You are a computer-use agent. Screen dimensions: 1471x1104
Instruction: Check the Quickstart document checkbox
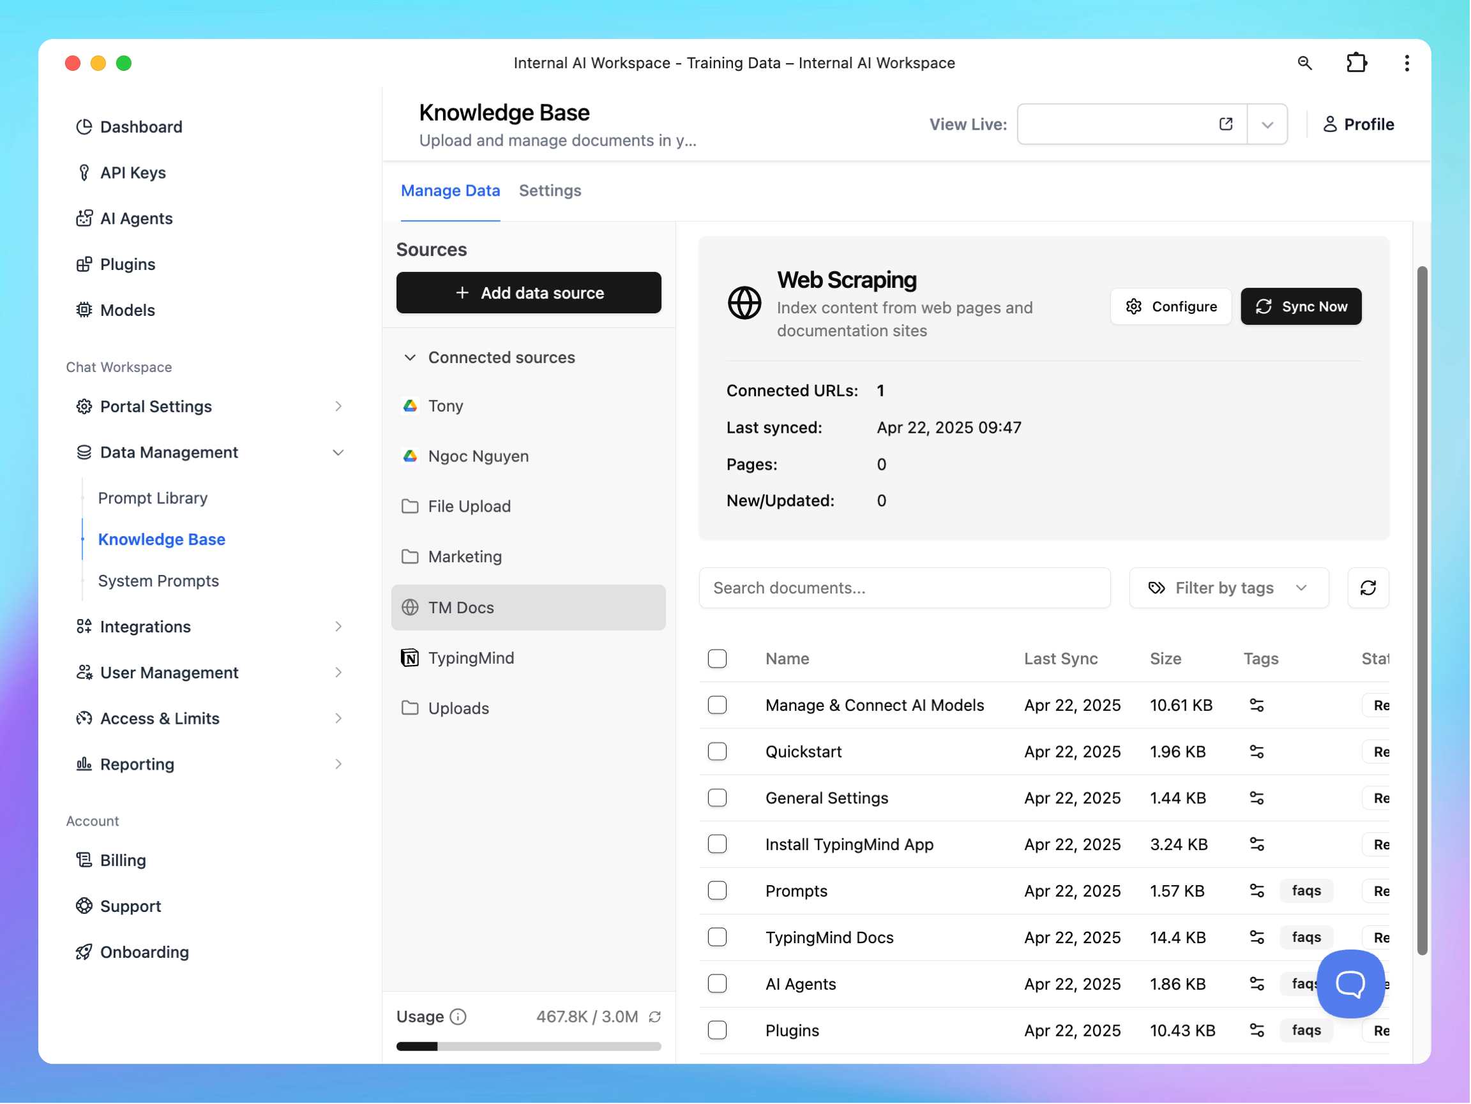click(717, 752)
